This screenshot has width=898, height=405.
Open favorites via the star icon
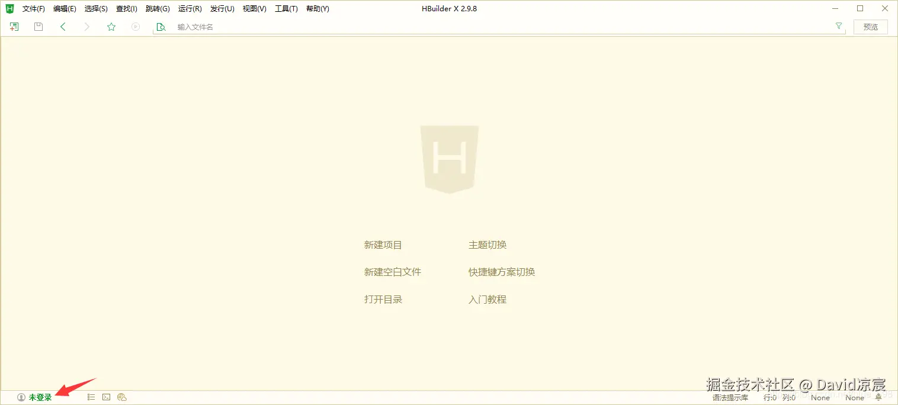click(111, 26)
